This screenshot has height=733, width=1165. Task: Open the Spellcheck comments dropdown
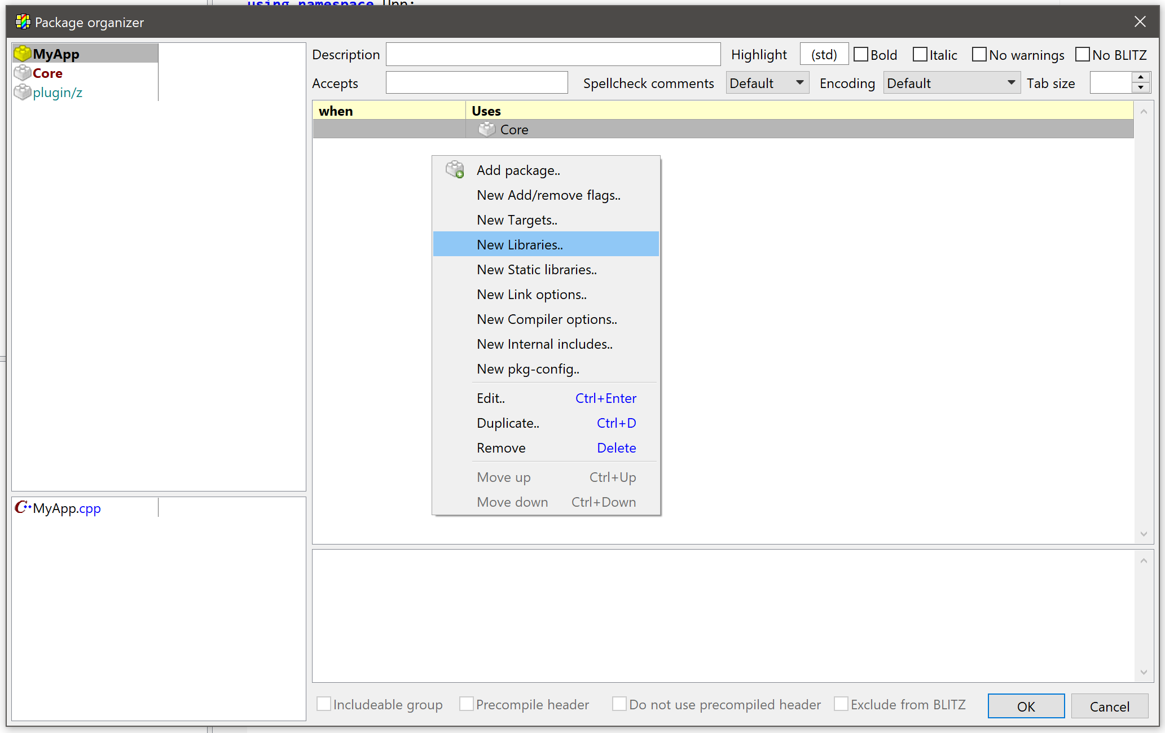(767, 83)
